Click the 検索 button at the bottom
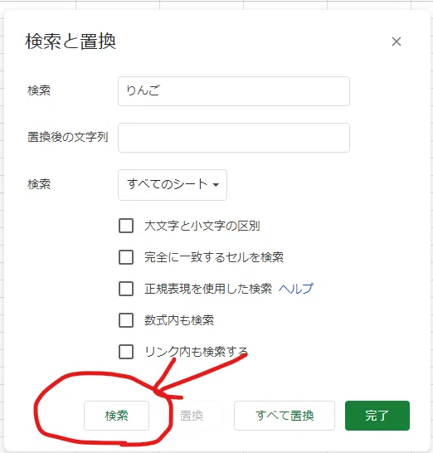Screen dimensions: 433x453 116,416
